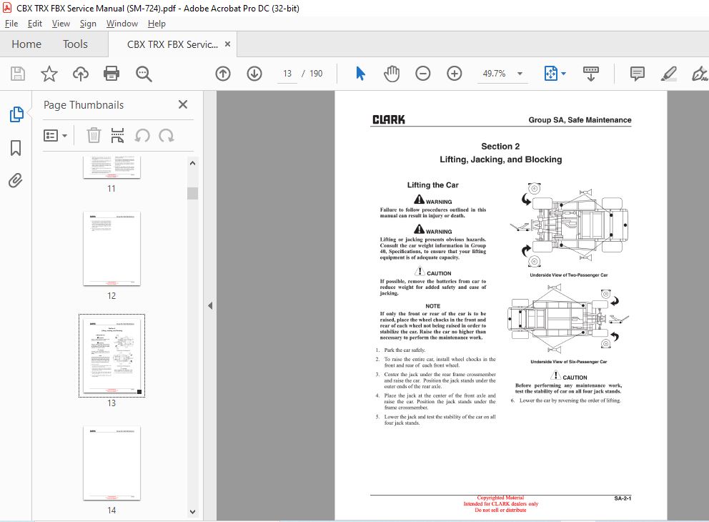Select page 11 thumbnail
Viewport: 709px width, 522px height.
(111, 167)
